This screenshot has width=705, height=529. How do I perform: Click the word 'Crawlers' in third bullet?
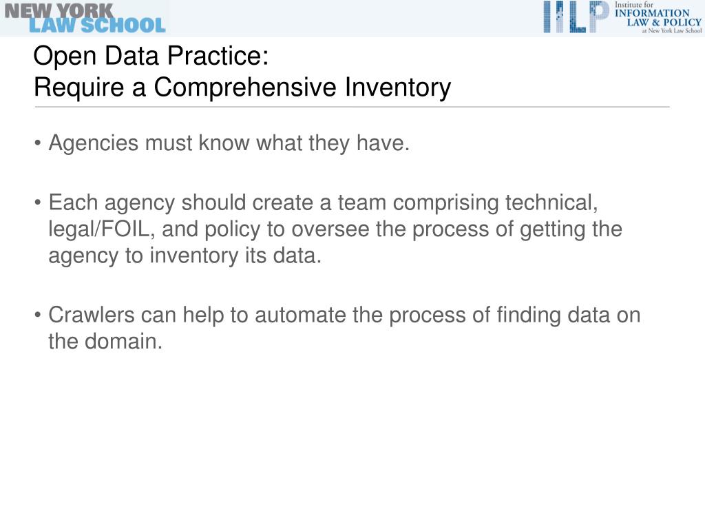(x=92, y=315)
